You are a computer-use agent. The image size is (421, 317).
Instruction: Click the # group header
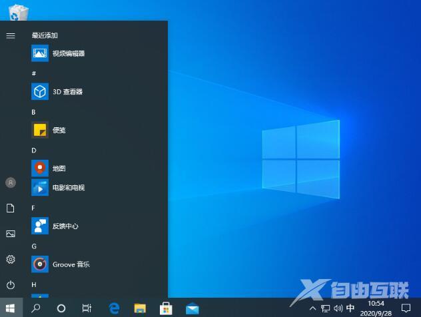click(x=34, y=73)
